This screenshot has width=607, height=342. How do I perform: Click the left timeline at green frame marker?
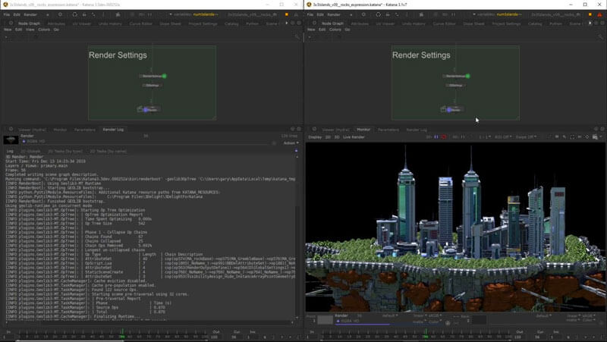121,332
